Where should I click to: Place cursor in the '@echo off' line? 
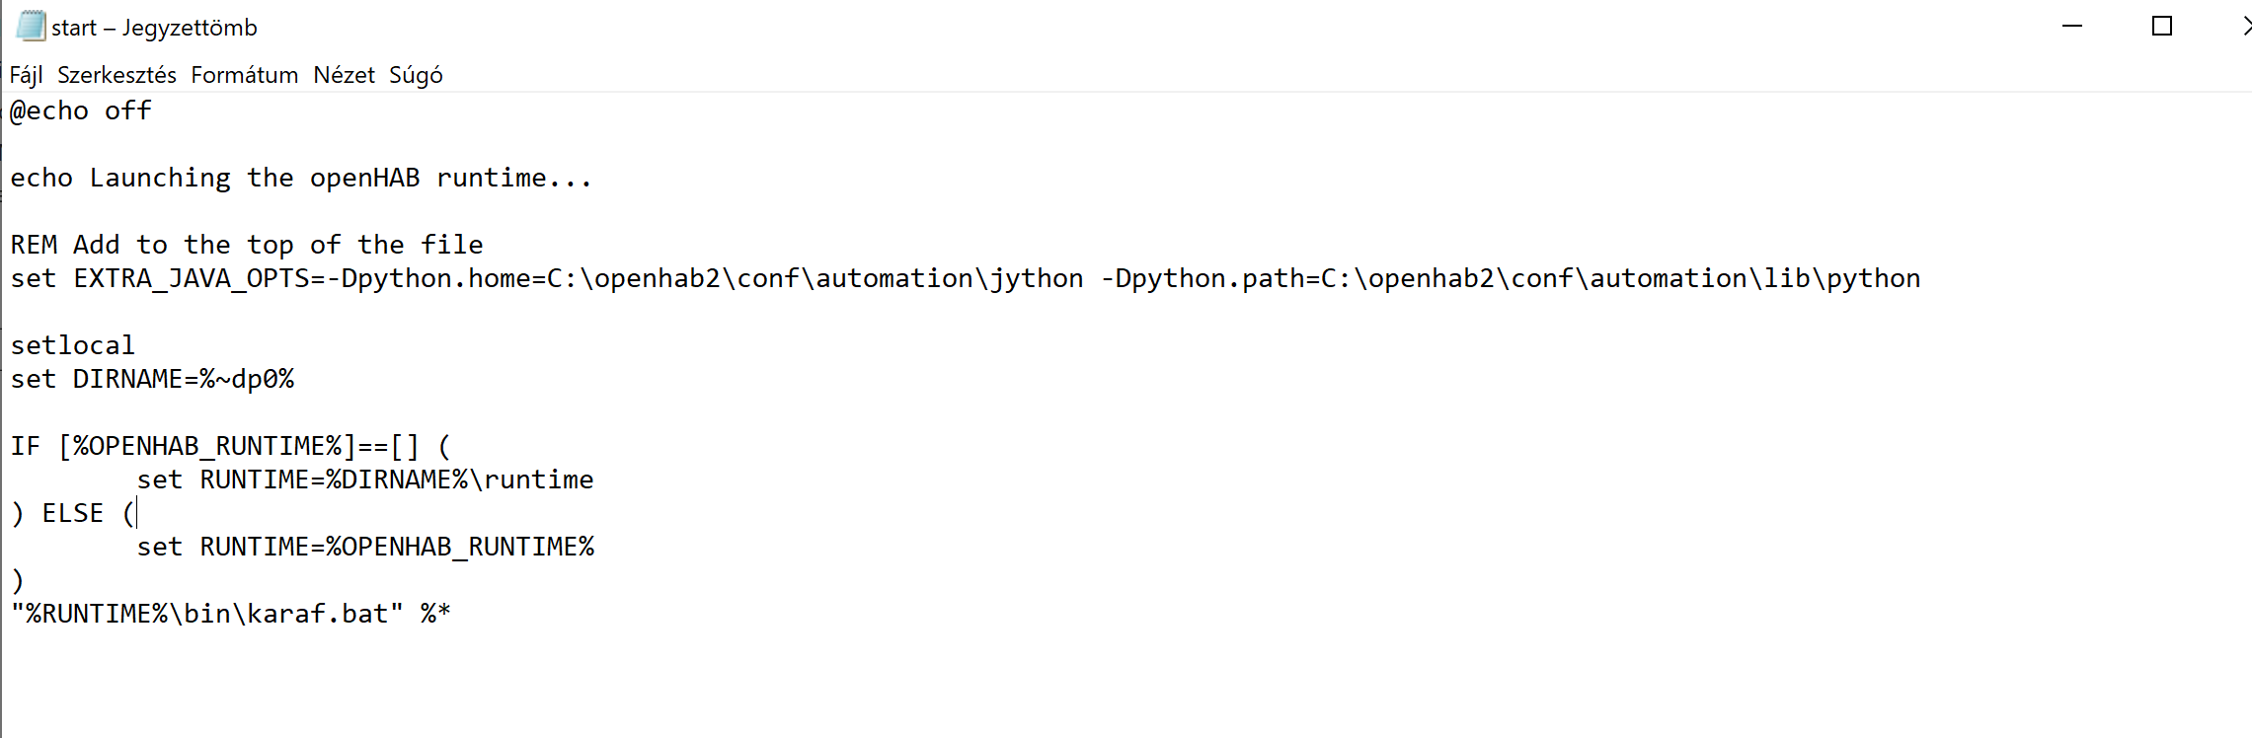click(81, 111)
